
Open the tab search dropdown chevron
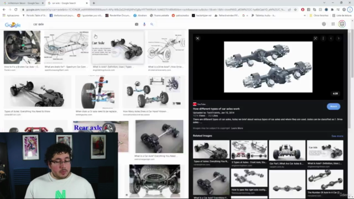324,3
